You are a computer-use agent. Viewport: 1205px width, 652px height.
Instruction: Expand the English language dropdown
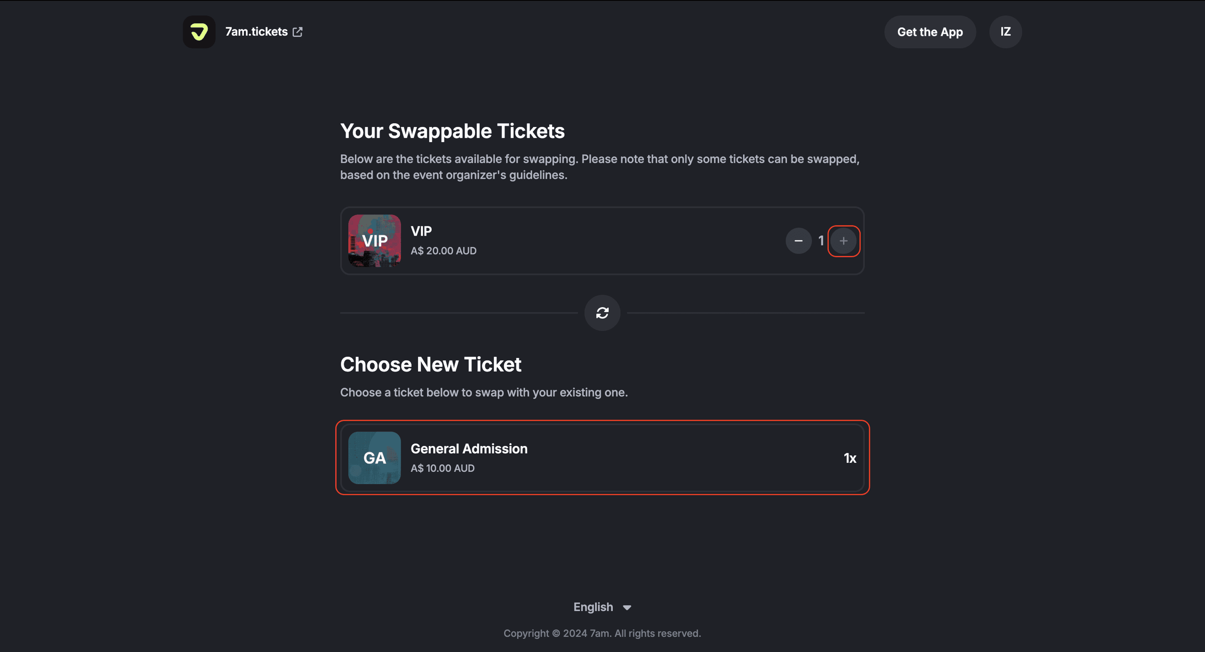coord(593,607)
